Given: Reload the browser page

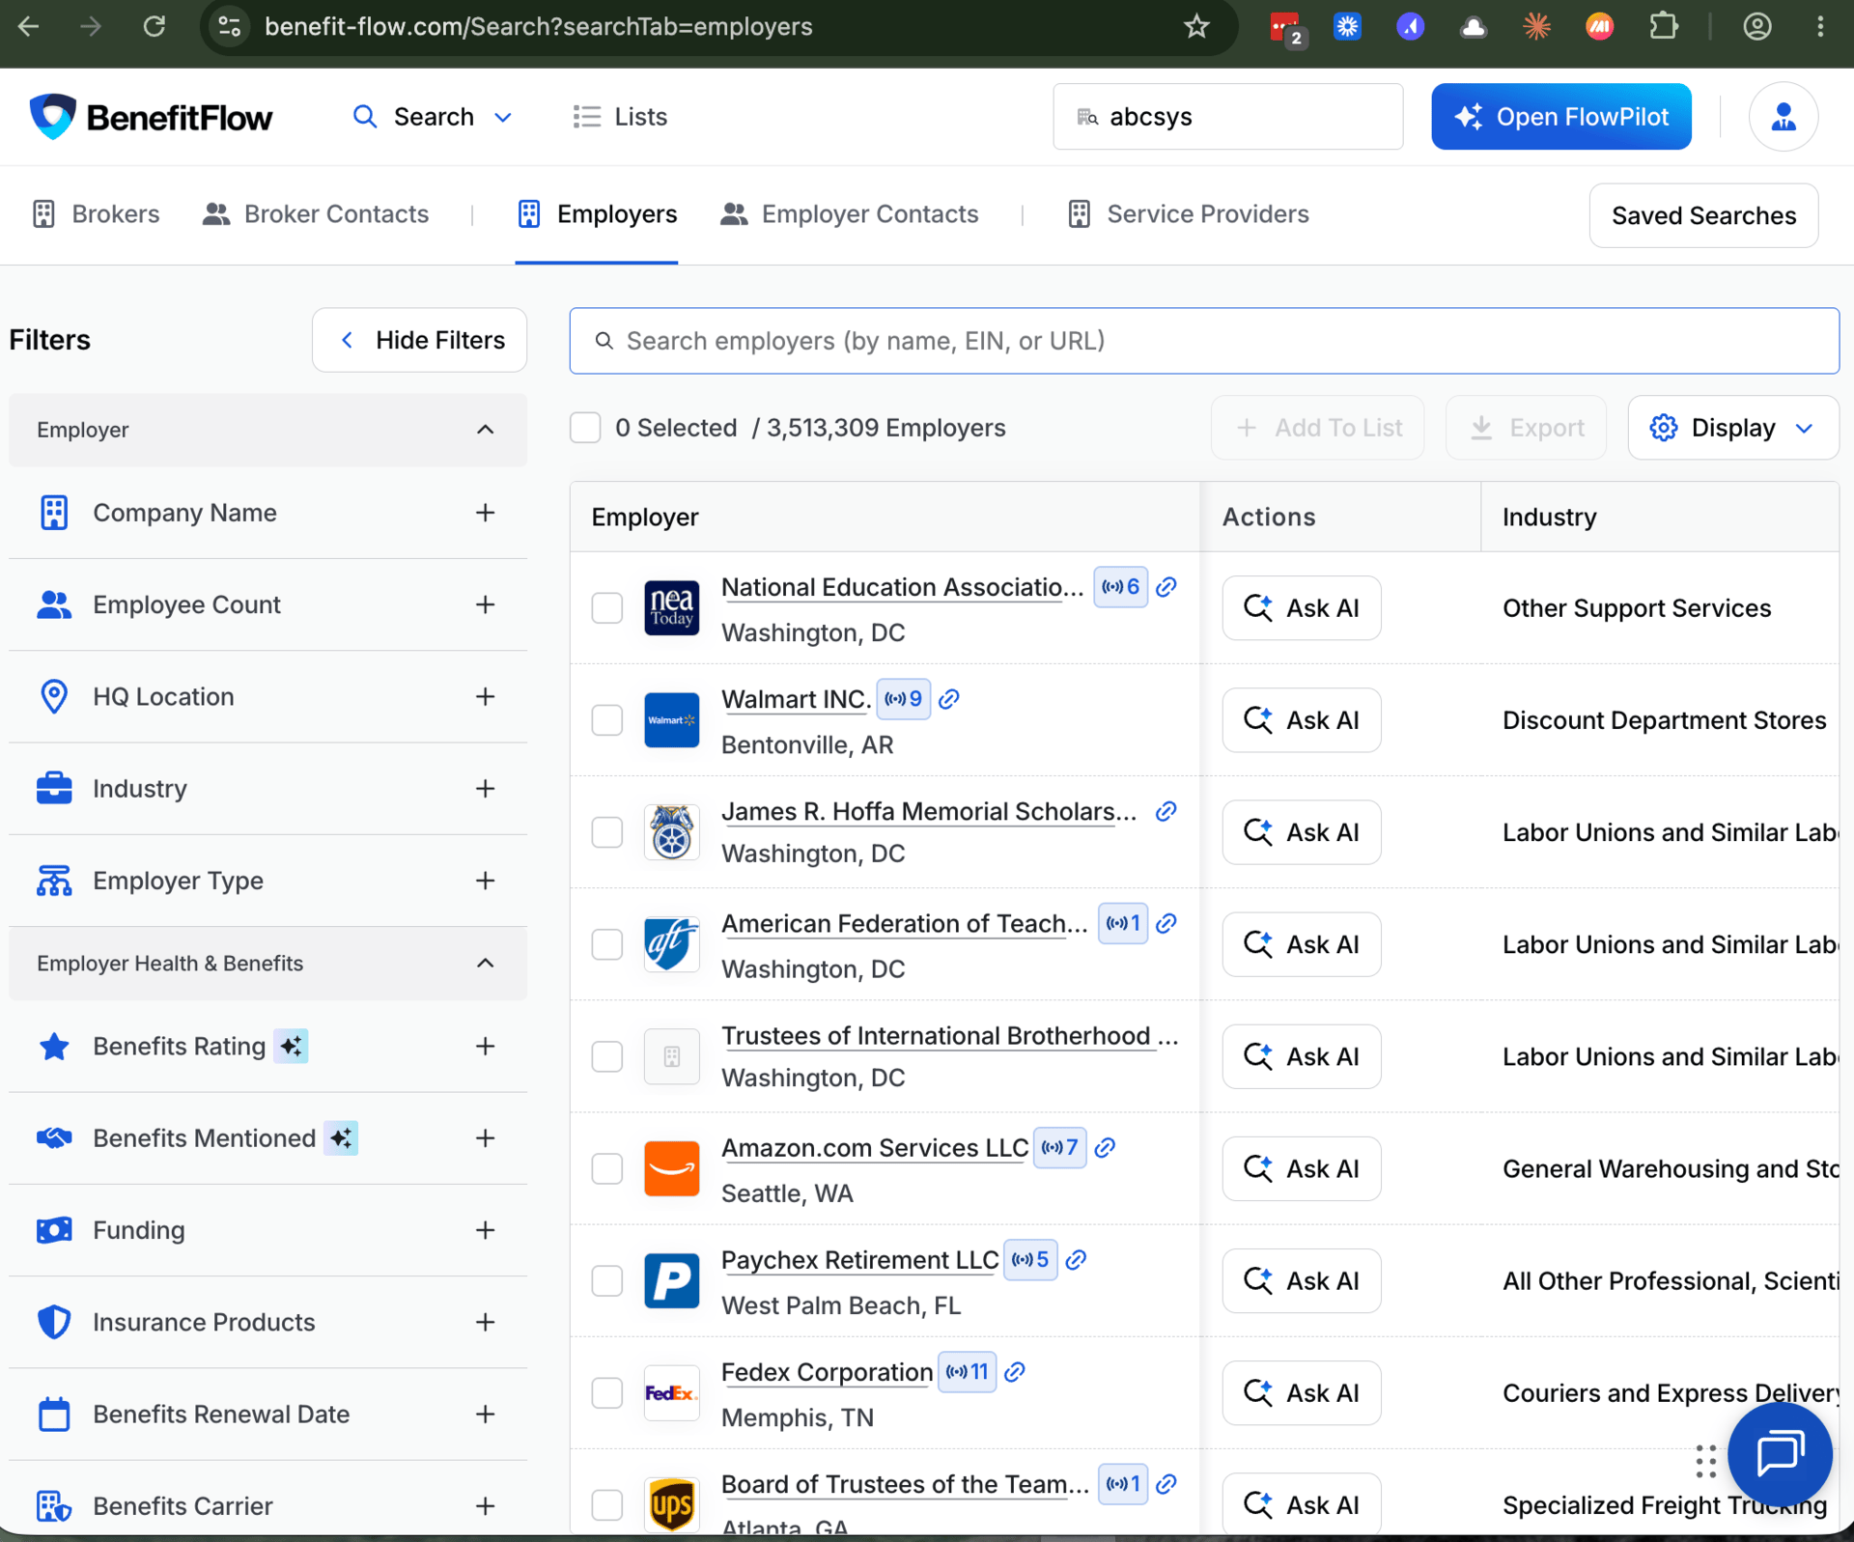Looking at the screenshot, I should 154,26.
